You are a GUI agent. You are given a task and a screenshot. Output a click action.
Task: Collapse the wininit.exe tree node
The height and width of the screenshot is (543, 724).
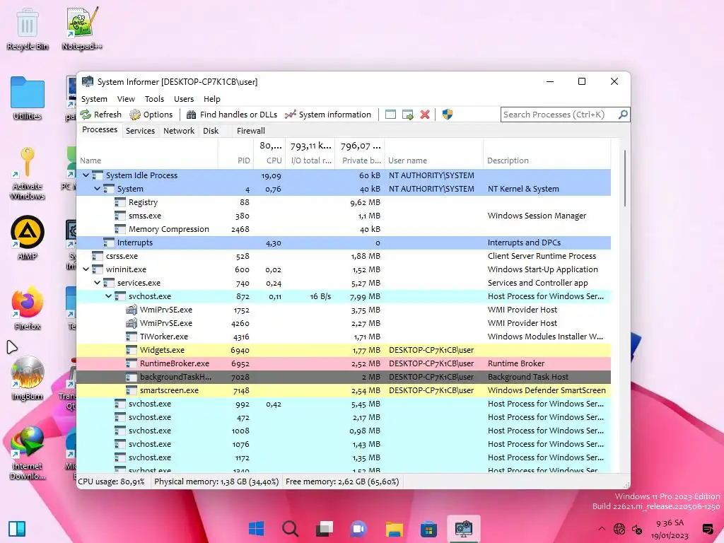point(86,269)
